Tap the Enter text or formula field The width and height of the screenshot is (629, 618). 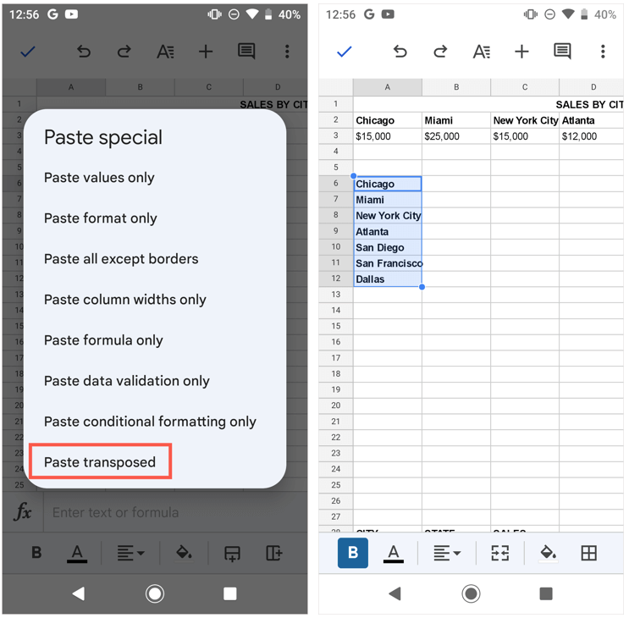[x=169, y=512]
